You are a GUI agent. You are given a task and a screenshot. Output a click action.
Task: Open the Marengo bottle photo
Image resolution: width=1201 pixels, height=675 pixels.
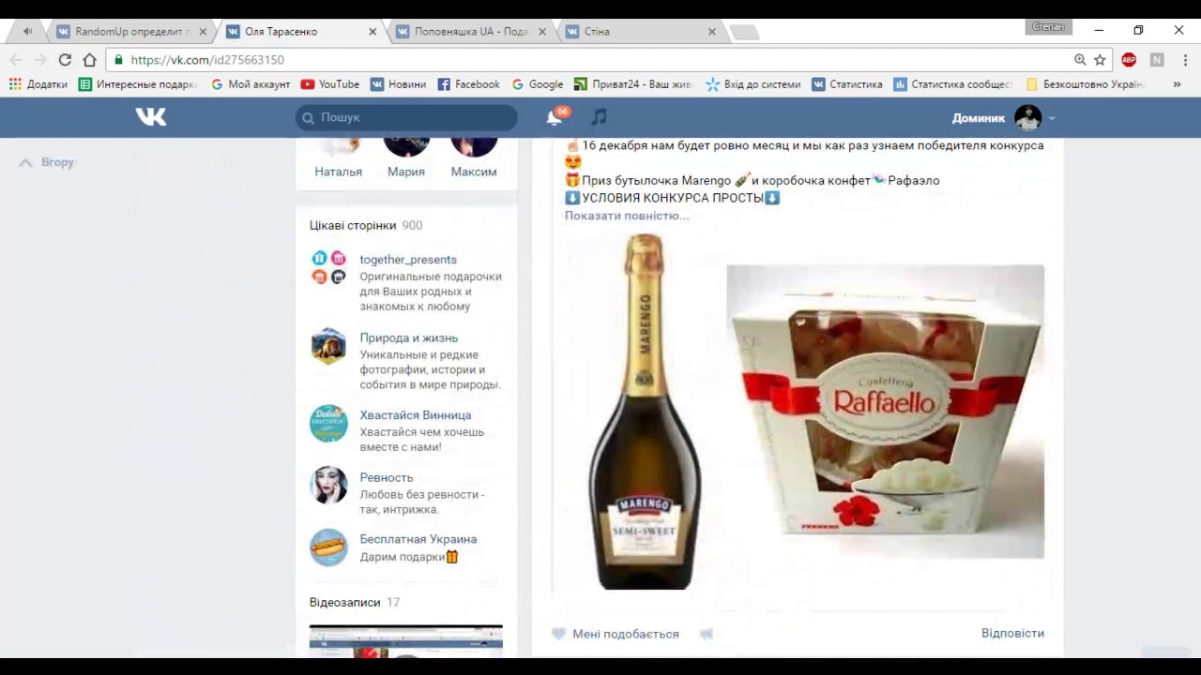pos(644,412)
